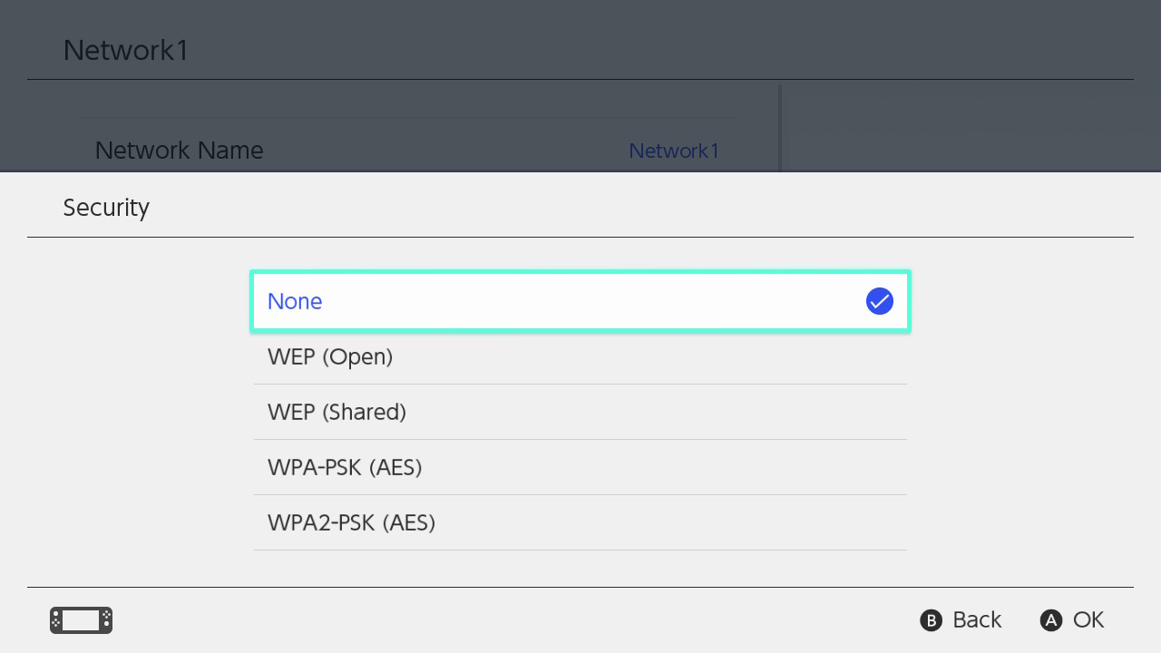Choose WEP (Open) security
Screen dimensions: 1161x653
pos(580,357)
